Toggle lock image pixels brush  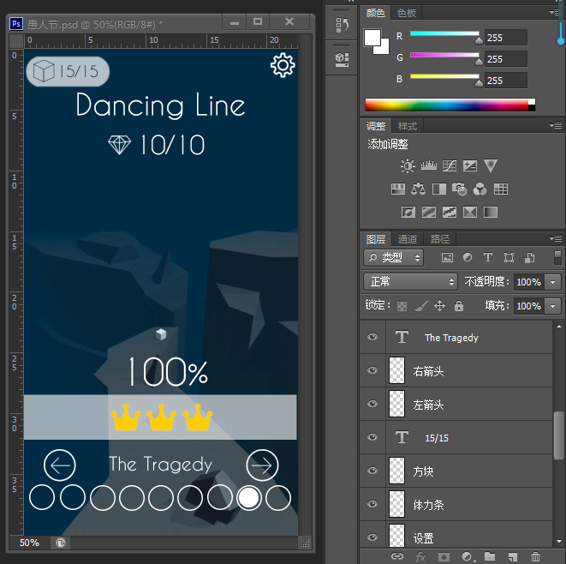[421, 306]
